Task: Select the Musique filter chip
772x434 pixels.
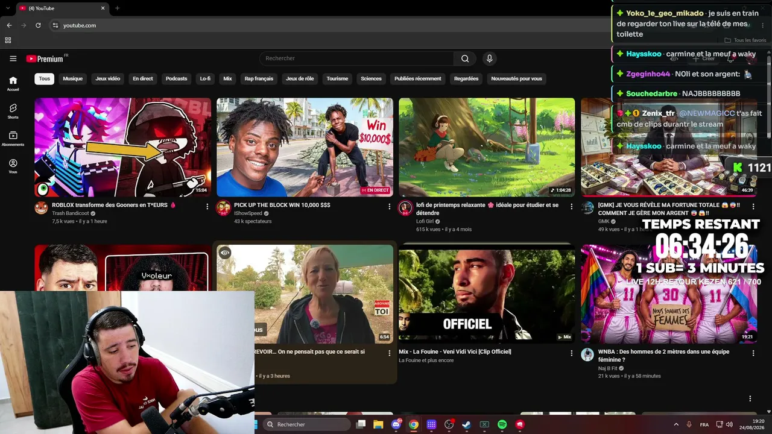Action: click(x=72, y=78)
